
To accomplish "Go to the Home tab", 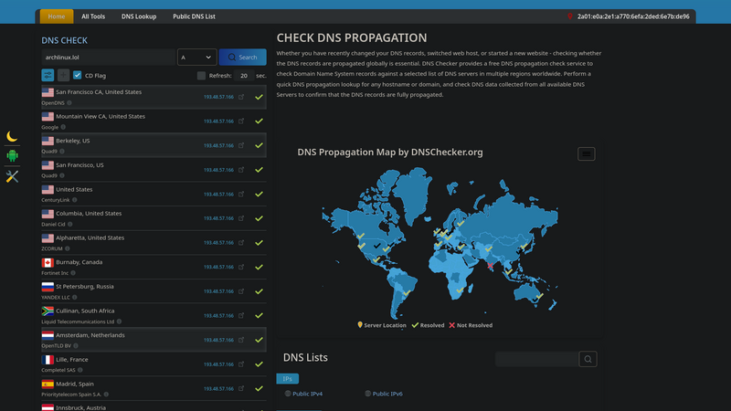I will pos(57,16).
